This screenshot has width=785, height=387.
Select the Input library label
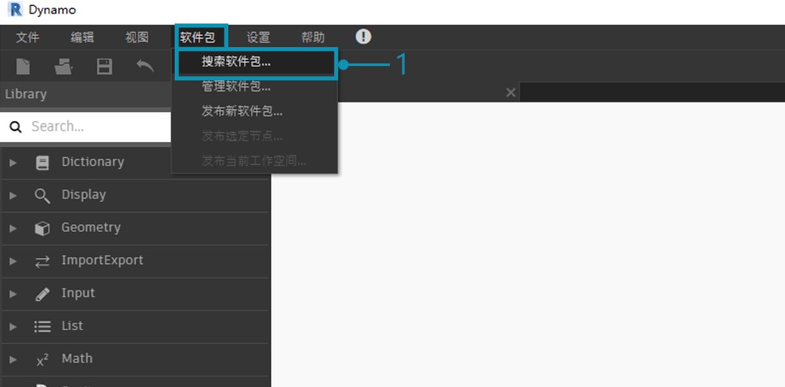78,293
